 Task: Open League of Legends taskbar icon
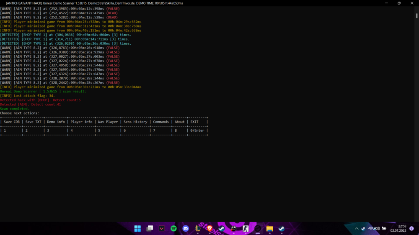[197, 229]
